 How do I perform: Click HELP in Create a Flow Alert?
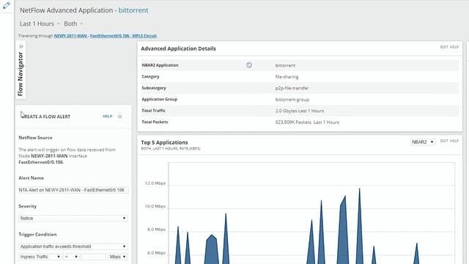pyautogui.click(x=108, y=116)
